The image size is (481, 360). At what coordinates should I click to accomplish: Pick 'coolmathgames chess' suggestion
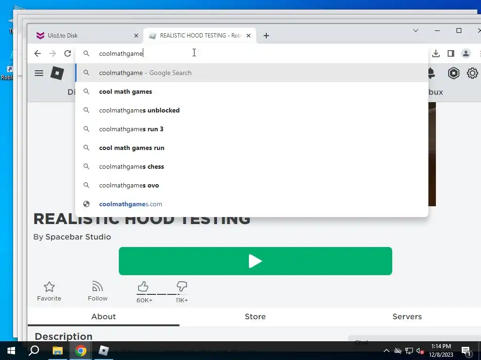tap(252, 166)
